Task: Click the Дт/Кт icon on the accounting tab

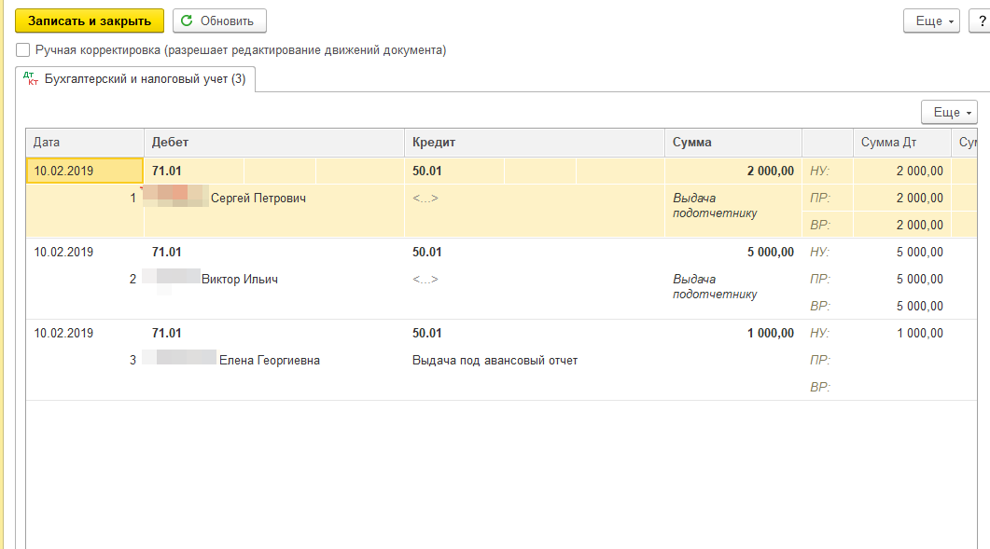Action: 34,80
